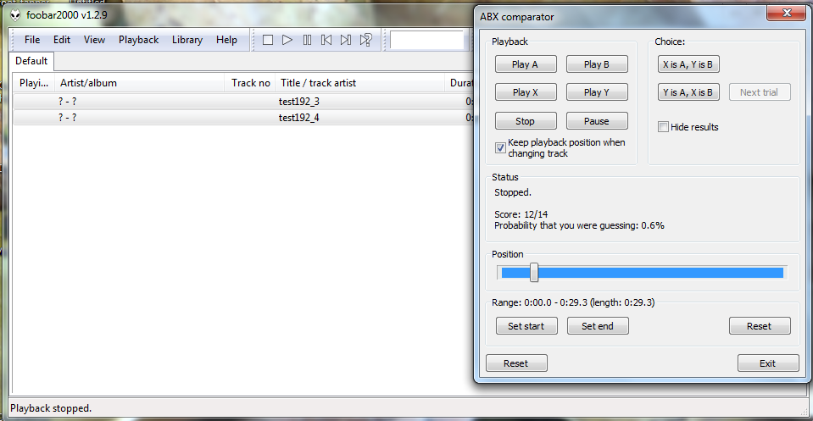Click the Set start button
Image resolution: width=813 pixels, height=421 pixels.
click(526, 326)
